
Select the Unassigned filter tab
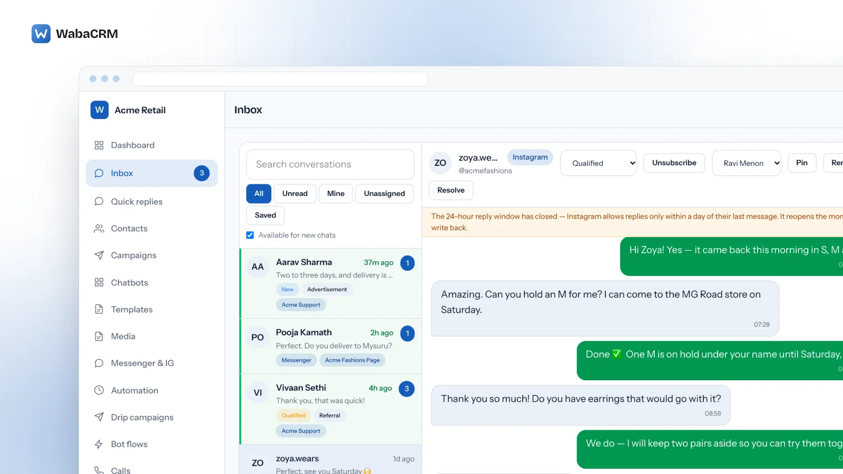tap(385, 194)
